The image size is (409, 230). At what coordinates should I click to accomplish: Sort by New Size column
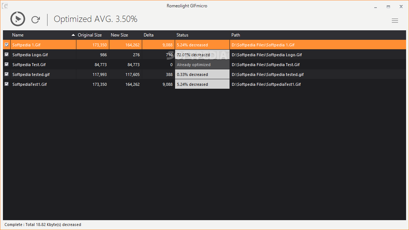[119, 35]
